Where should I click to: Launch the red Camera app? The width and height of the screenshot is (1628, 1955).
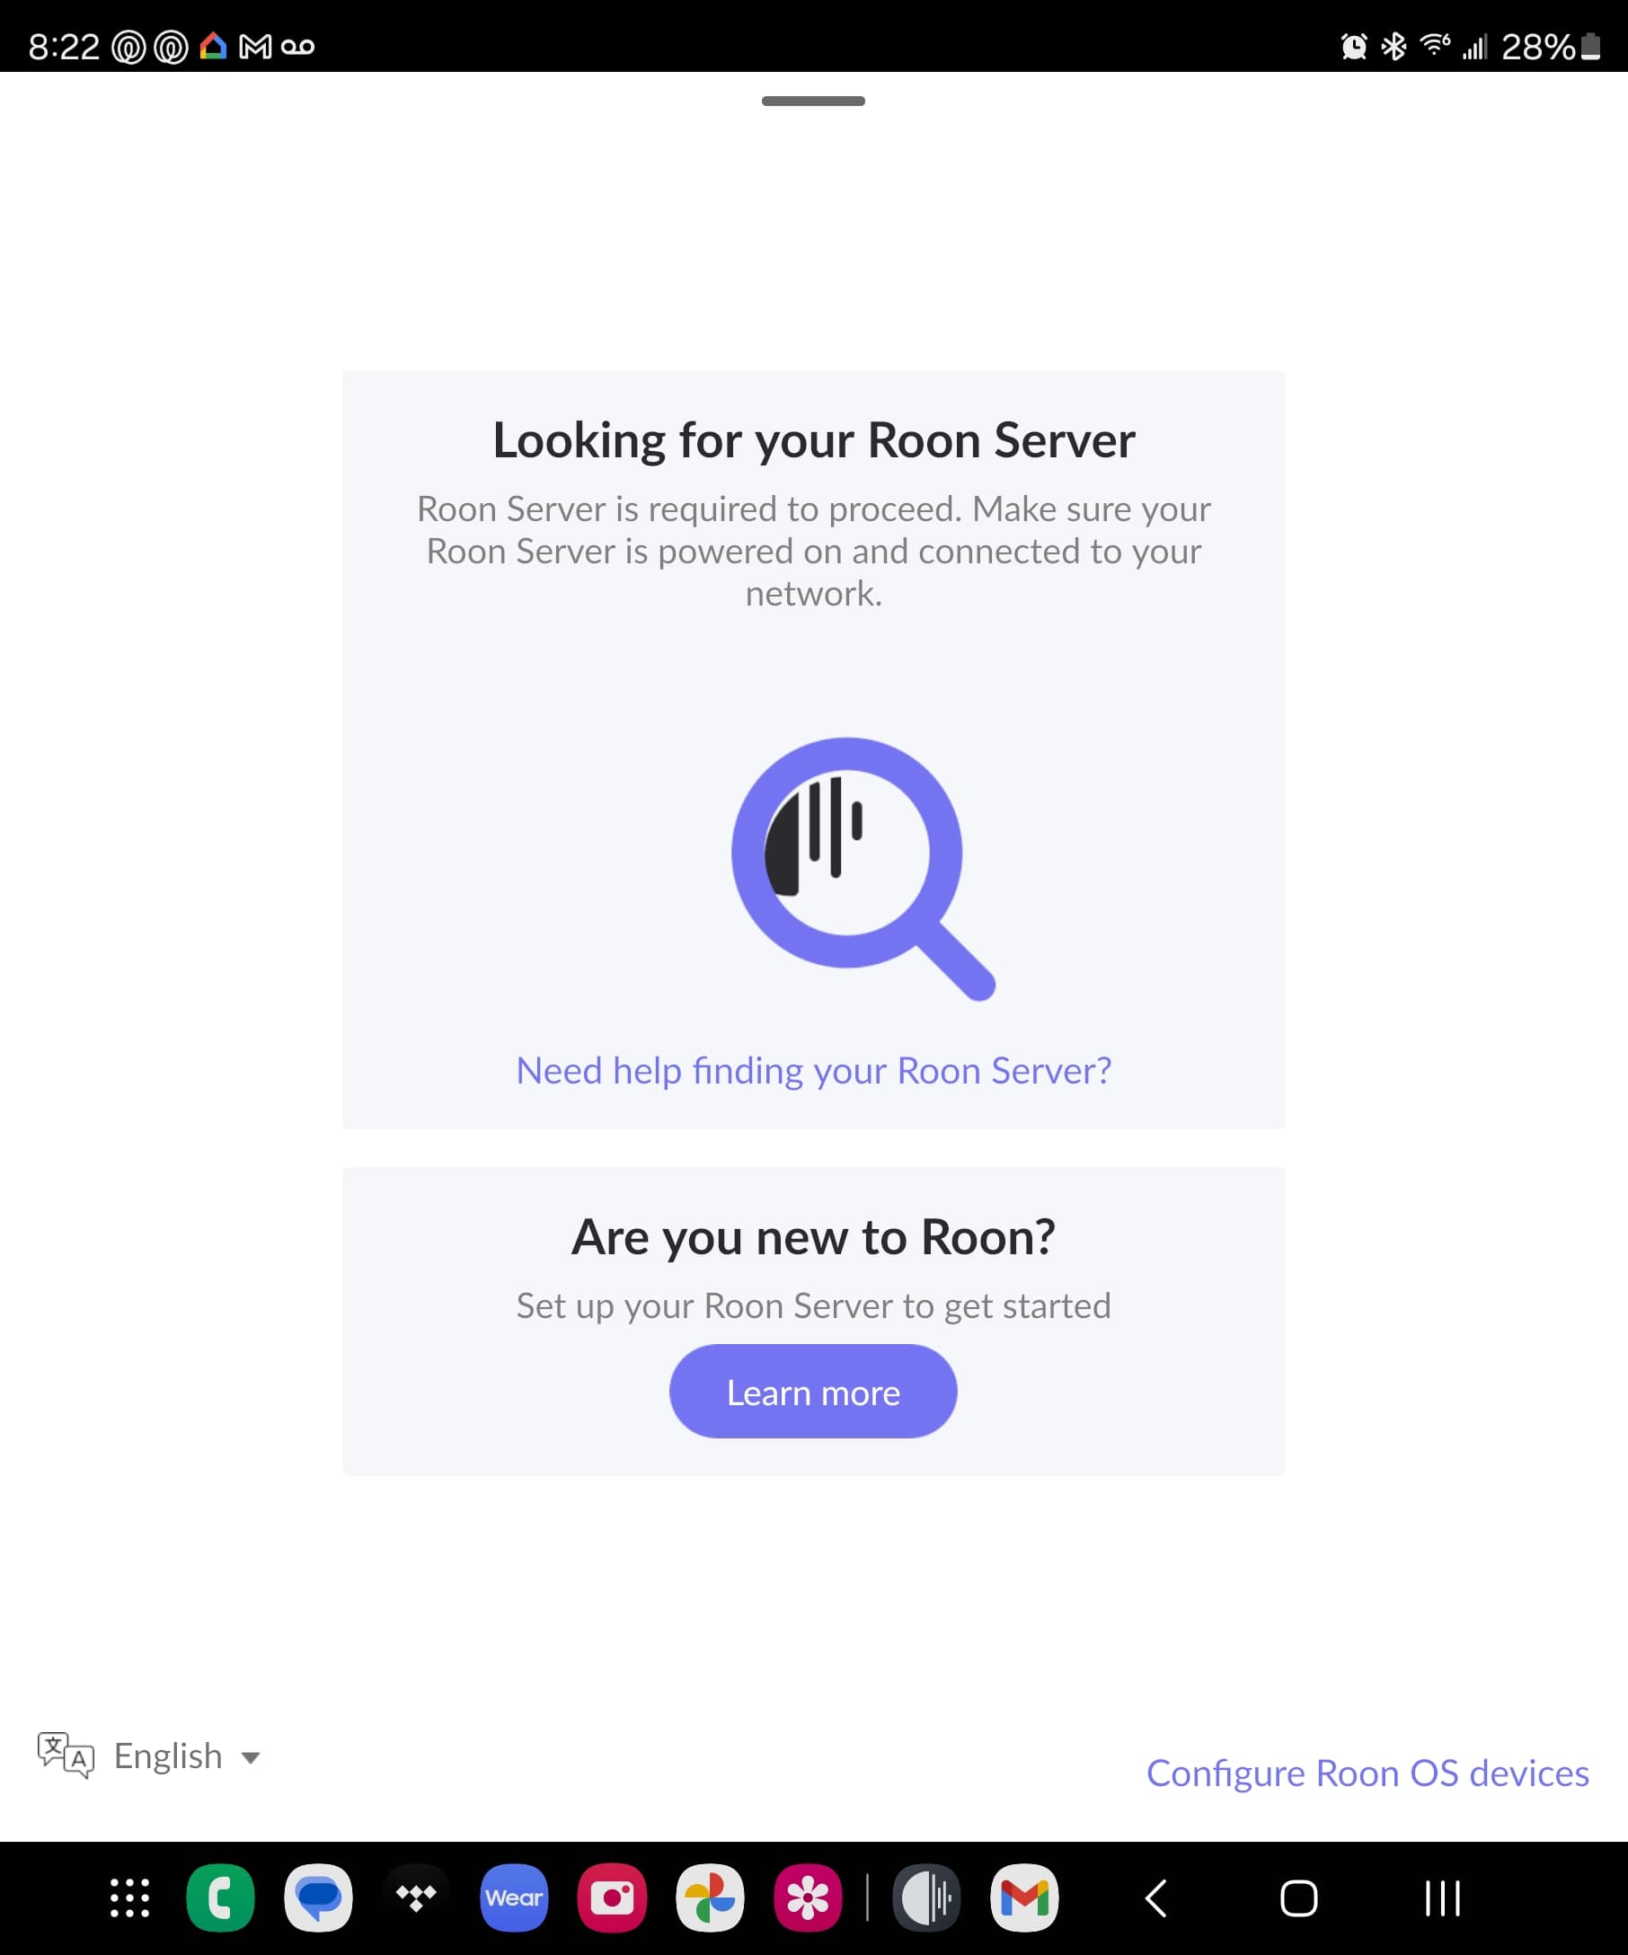click(x=612, y=1897)
